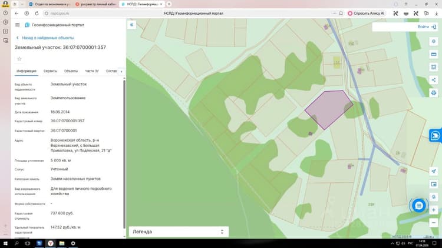The width and height of the screenshot is (442, 248).
Task: Zoom out the map with minus button
Action: click(434, 223)
